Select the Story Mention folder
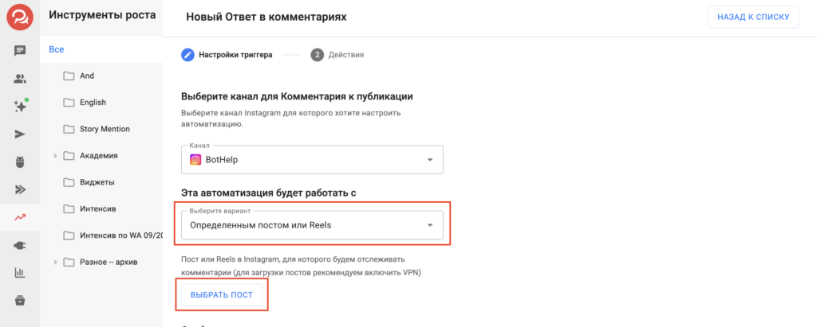Viewport: 817px width, 327px height. 105,129
